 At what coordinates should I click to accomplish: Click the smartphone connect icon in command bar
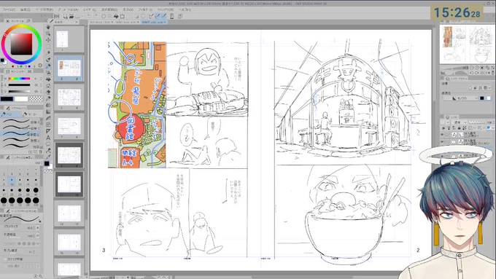pos(171,16)
